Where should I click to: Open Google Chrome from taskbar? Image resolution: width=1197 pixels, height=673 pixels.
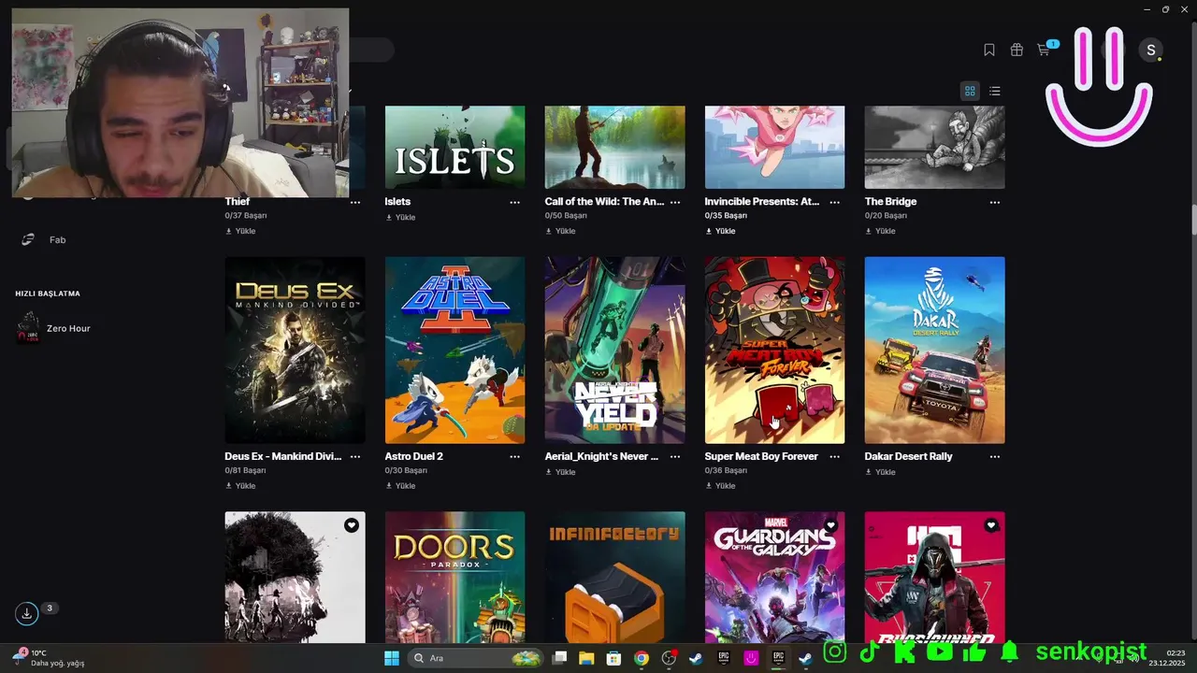coord(641,658)
